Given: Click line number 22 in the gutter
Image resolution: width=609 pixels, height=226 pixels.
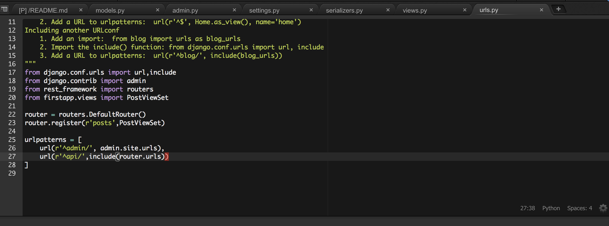Looking at the screenshot, I should point(12,115).
